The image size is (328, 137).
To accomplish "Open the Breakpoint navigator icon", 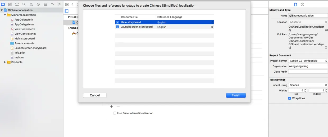I will click(x=52, y=4).
